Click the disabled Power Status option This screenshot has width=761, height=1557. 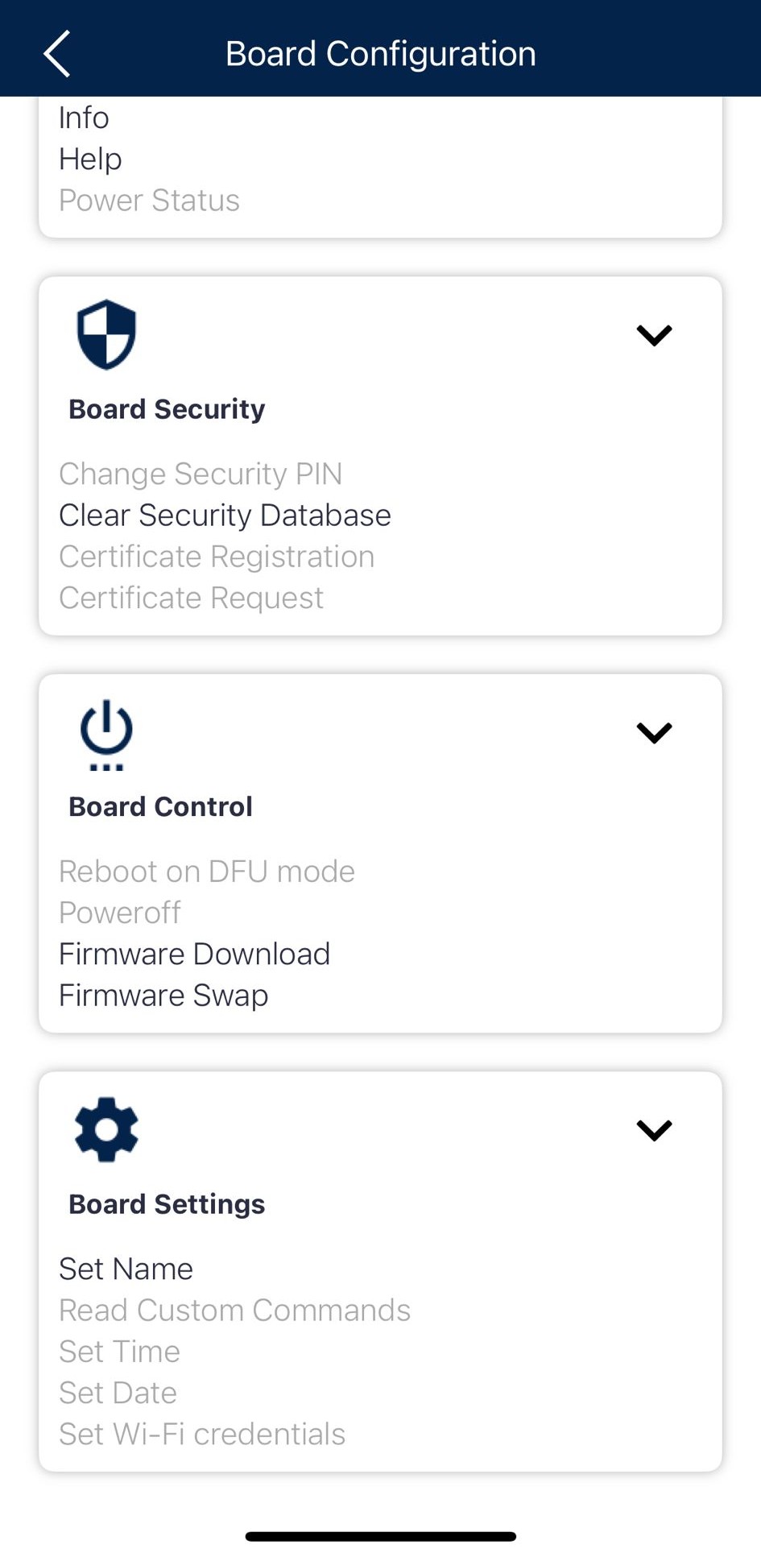coord(149,200)
